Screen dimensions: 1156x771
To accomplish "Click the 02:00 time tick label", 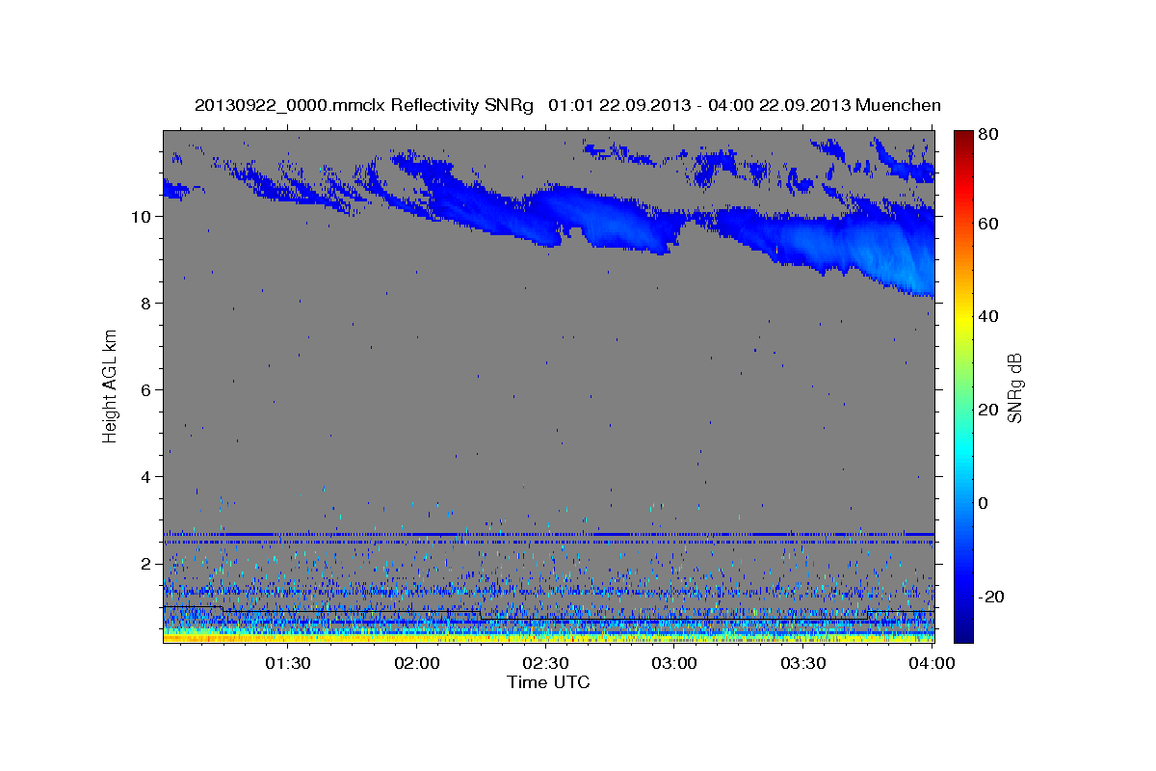I will 417,663.
